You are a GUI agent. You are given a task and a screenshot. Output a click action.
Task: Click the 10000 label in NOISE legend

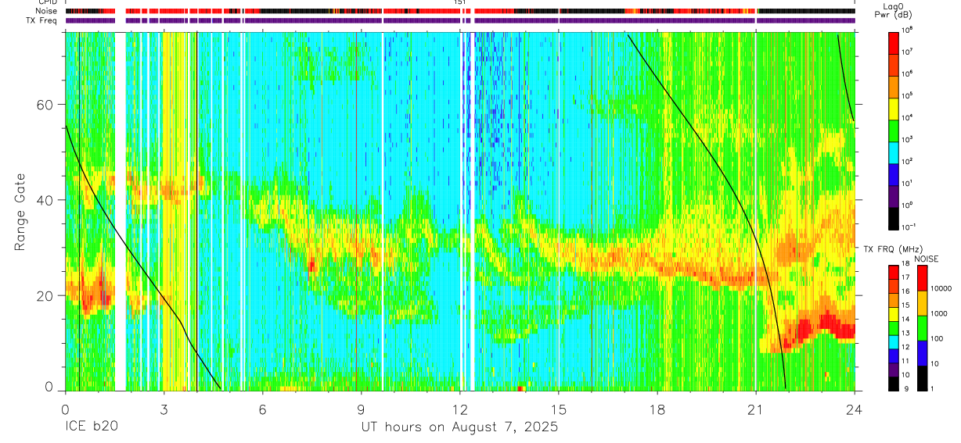pos(941,288)
